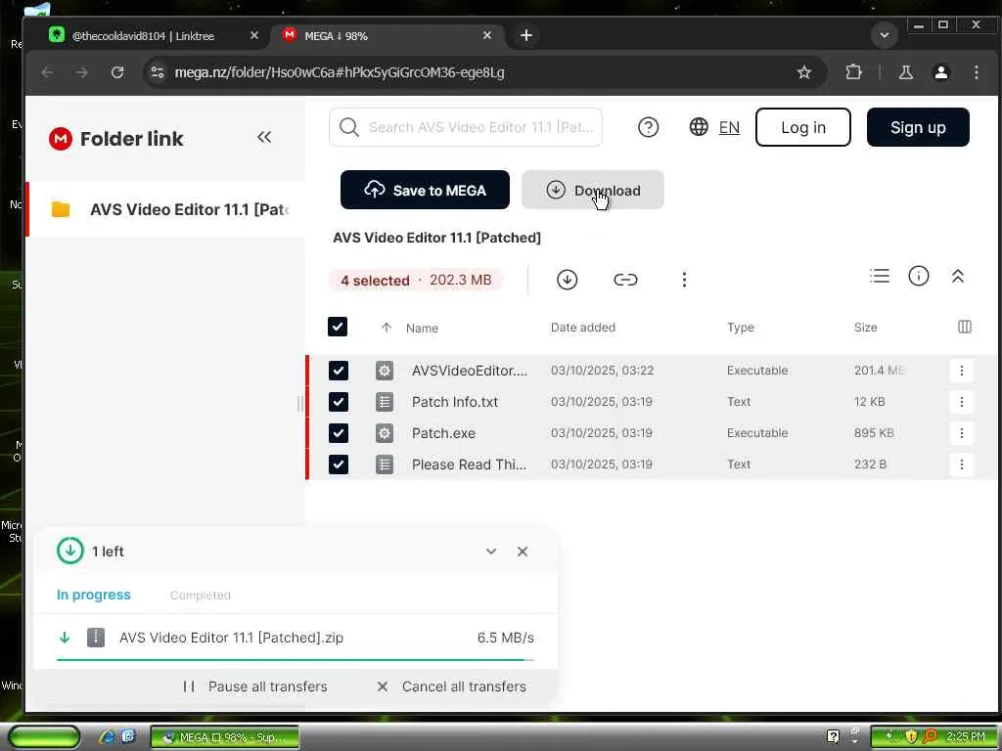This screenshot has width=1002, height=751.
Task: Click the sort ascending arrow beside Name
Action: pyautogui.click(x=386, y=328)
